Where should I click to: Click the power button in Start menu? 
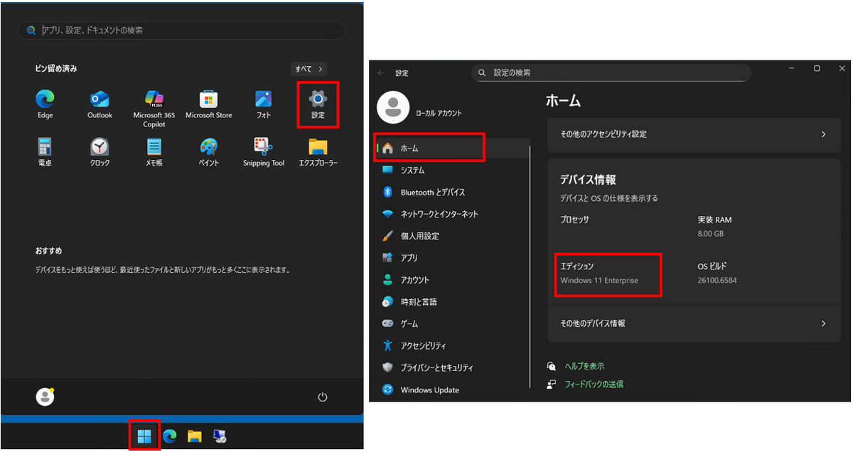pos(323,397)
